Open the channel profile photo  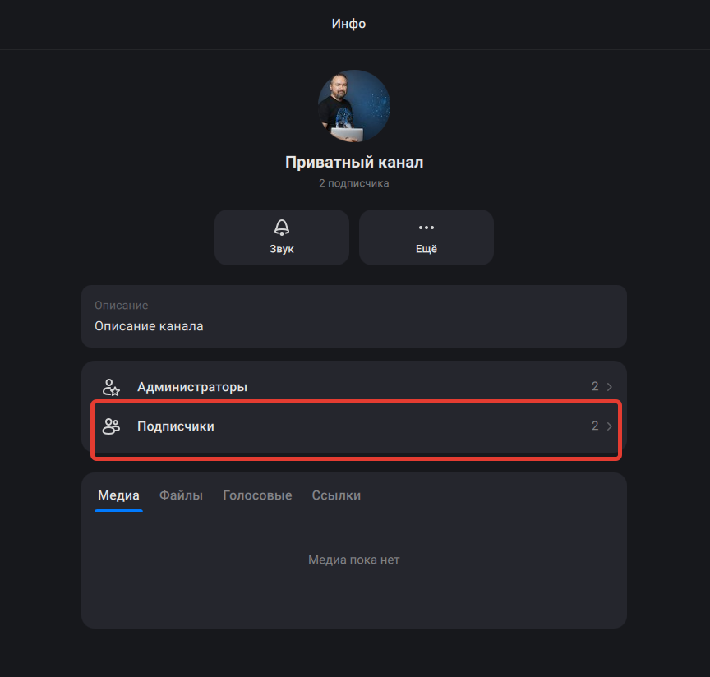tap(353, 106)
